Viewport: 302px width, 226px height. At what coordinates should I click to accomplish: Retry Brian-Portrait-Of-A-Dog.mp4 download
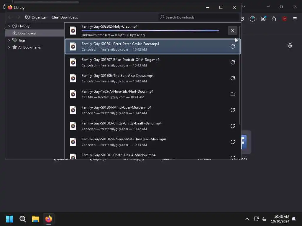point(232,62)
